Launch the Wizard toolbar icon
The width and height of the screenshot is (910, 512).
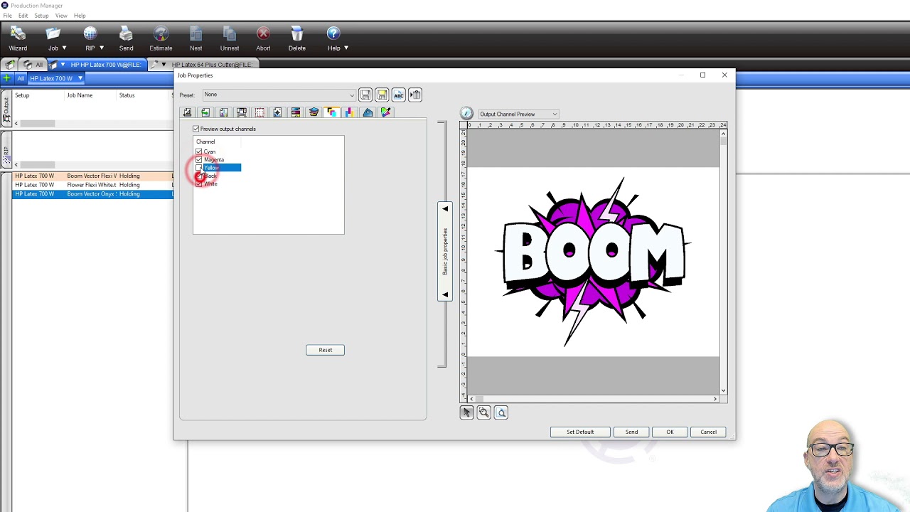click(18, 38)
